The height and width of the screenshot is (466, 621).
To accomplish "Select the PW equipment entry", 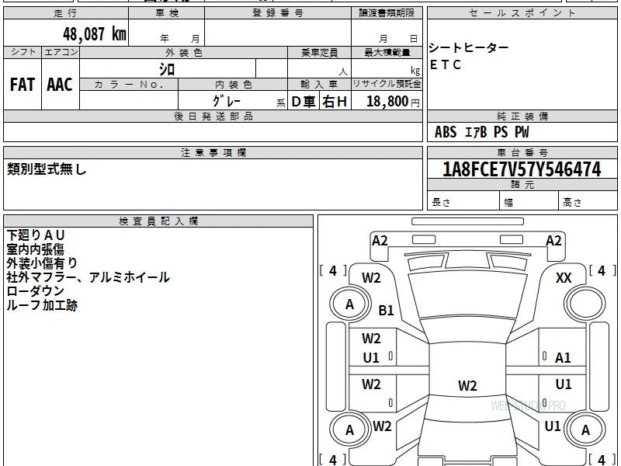I will 522,132.
